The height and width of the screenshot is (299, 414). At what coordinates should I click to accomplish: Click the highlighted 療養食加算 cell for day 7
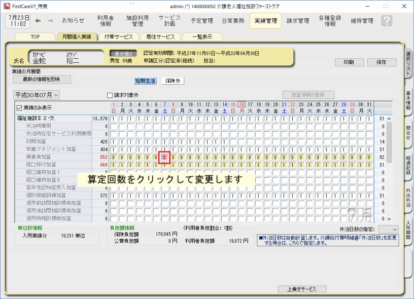(x=164, y=157)
